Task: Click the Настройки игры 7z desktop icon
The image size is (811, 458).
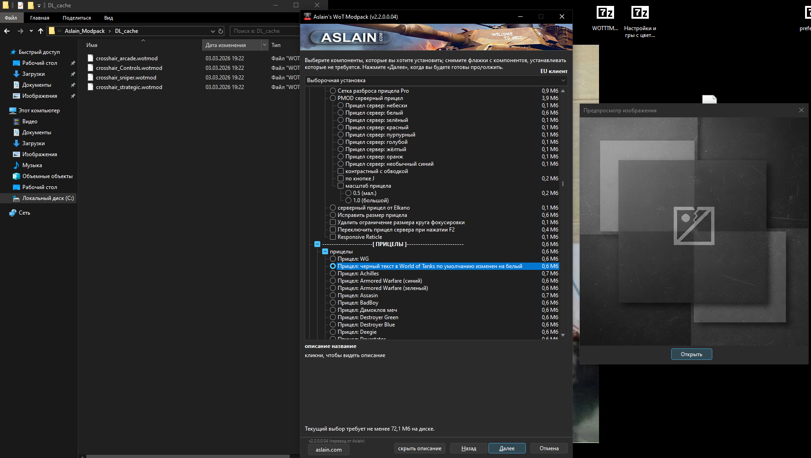Action: (640, 21)
